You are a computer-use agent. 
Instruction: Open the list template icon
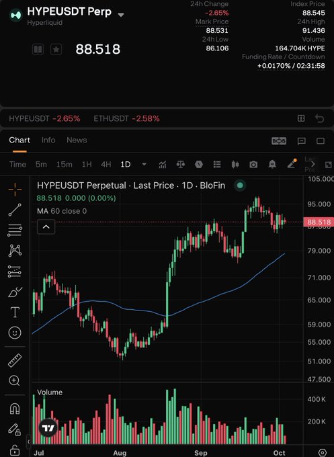pyautogui.click(x=217, y=165)
